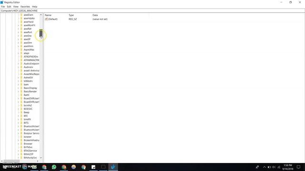Select the BrokerInfrastructure key
Viewport: 305px width, 171px height.
[x=31, y=141]
